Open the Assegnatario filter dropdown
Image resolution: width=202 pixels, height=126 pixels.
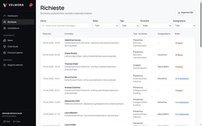[184, 25]
